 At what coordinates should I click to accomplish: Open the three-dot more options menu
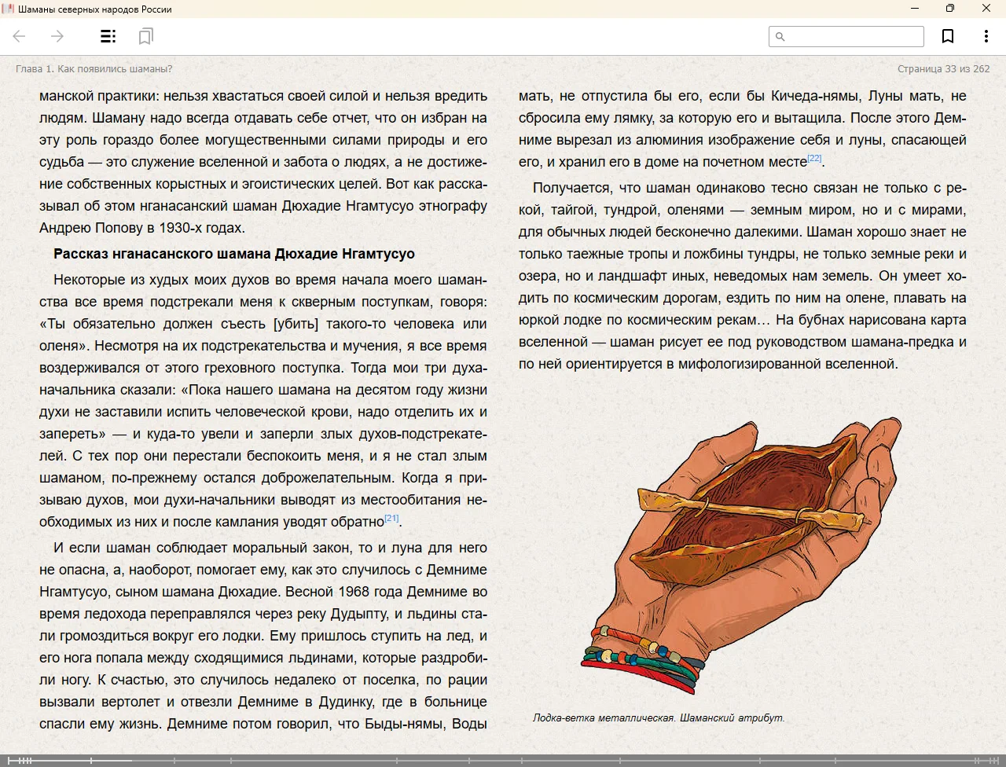click(986, 36)
